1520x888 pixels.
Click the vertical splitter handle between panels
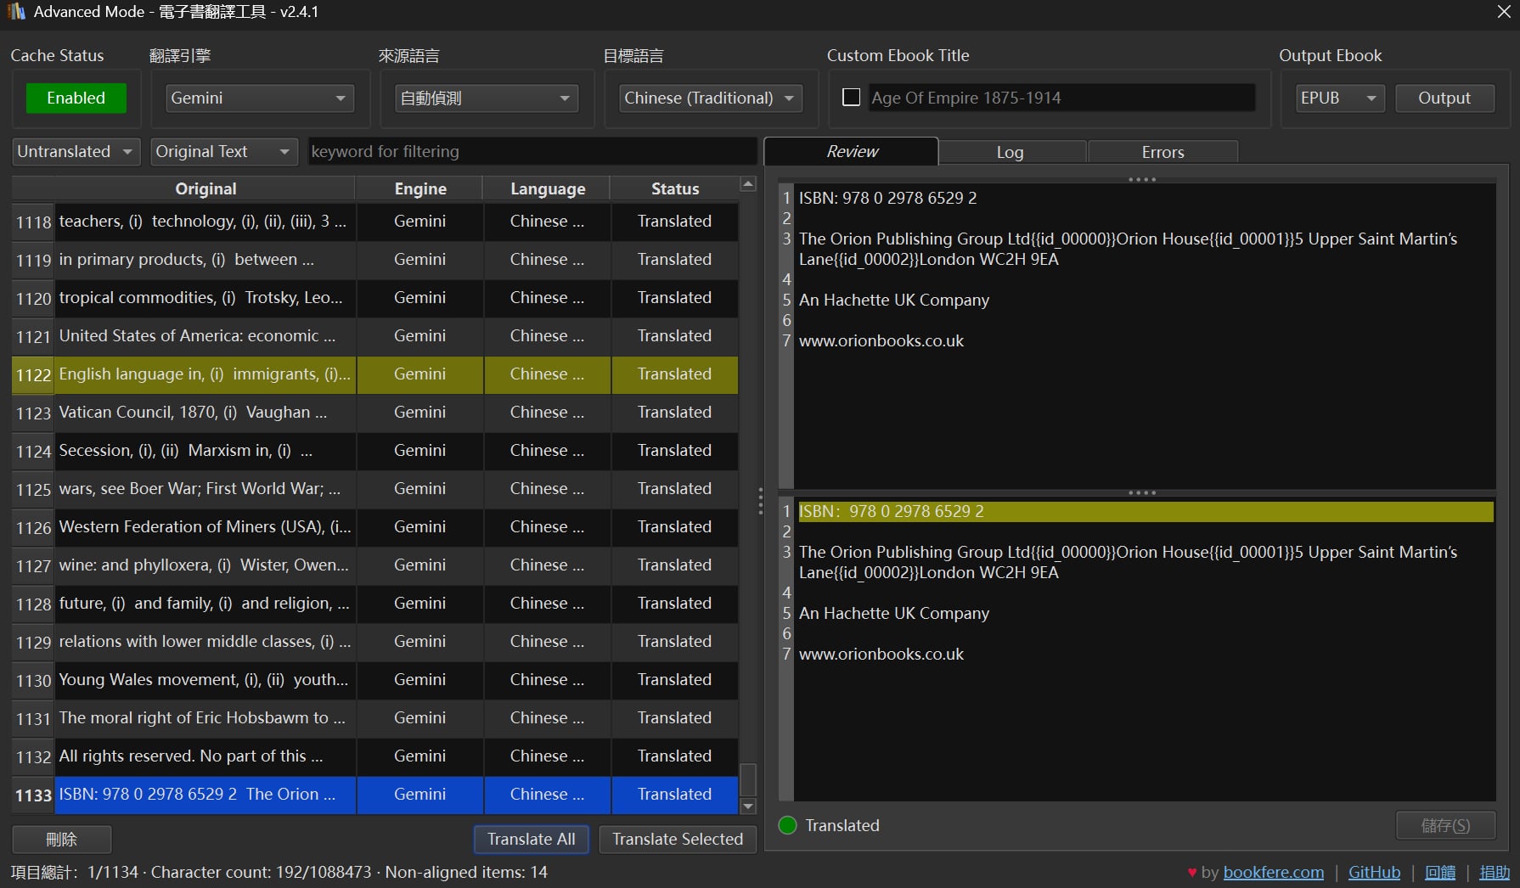(x=760, y=501)
